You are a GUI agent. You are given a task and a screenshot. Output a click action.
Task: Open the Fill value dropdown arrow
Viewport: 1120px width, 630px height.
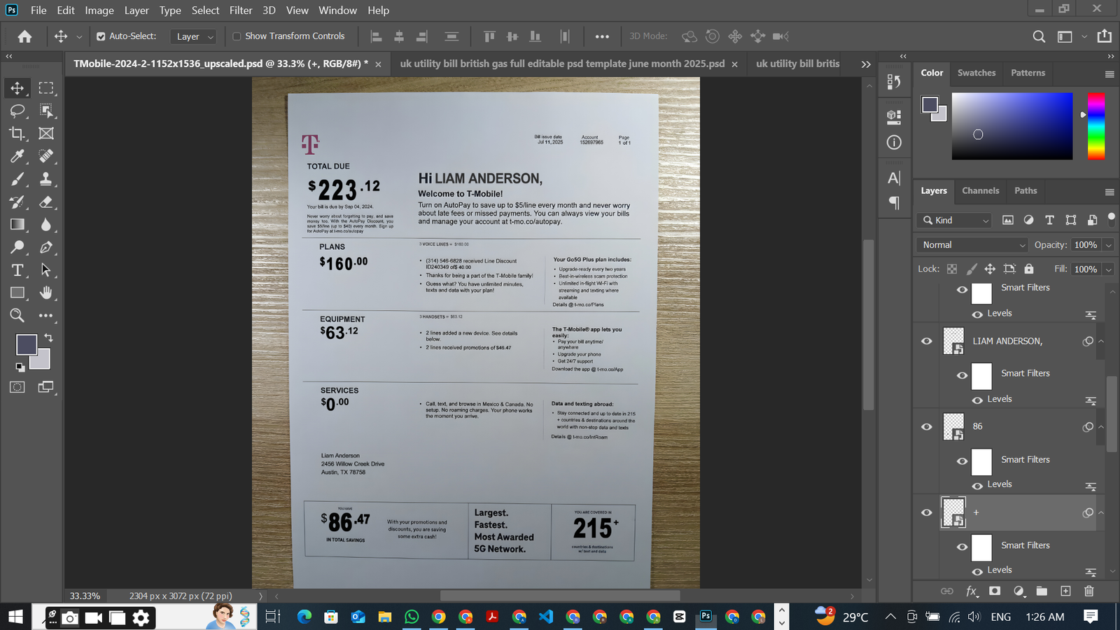pyautogui.click(x=1108, y=269)
